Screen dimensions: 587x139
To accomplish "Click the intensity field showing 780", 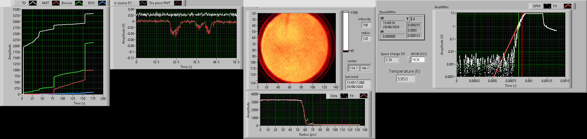I will pos(366,25).
